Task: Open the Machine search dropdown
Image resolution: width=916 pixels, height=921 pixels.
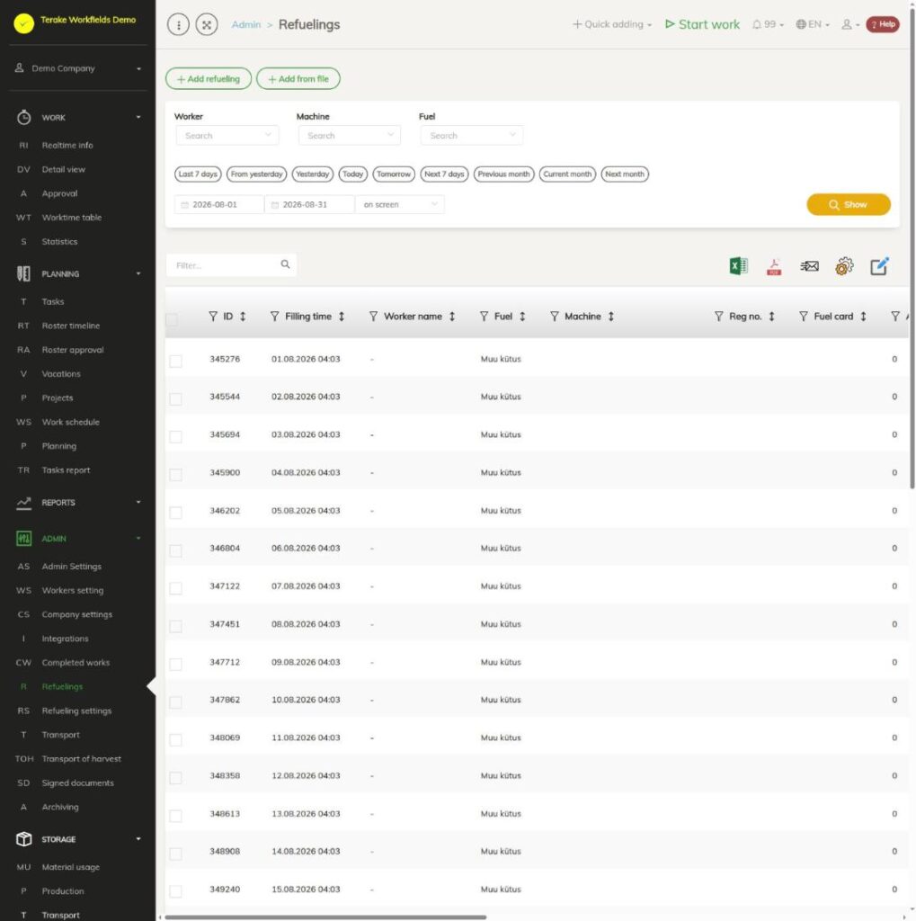Action: (350, 135)
